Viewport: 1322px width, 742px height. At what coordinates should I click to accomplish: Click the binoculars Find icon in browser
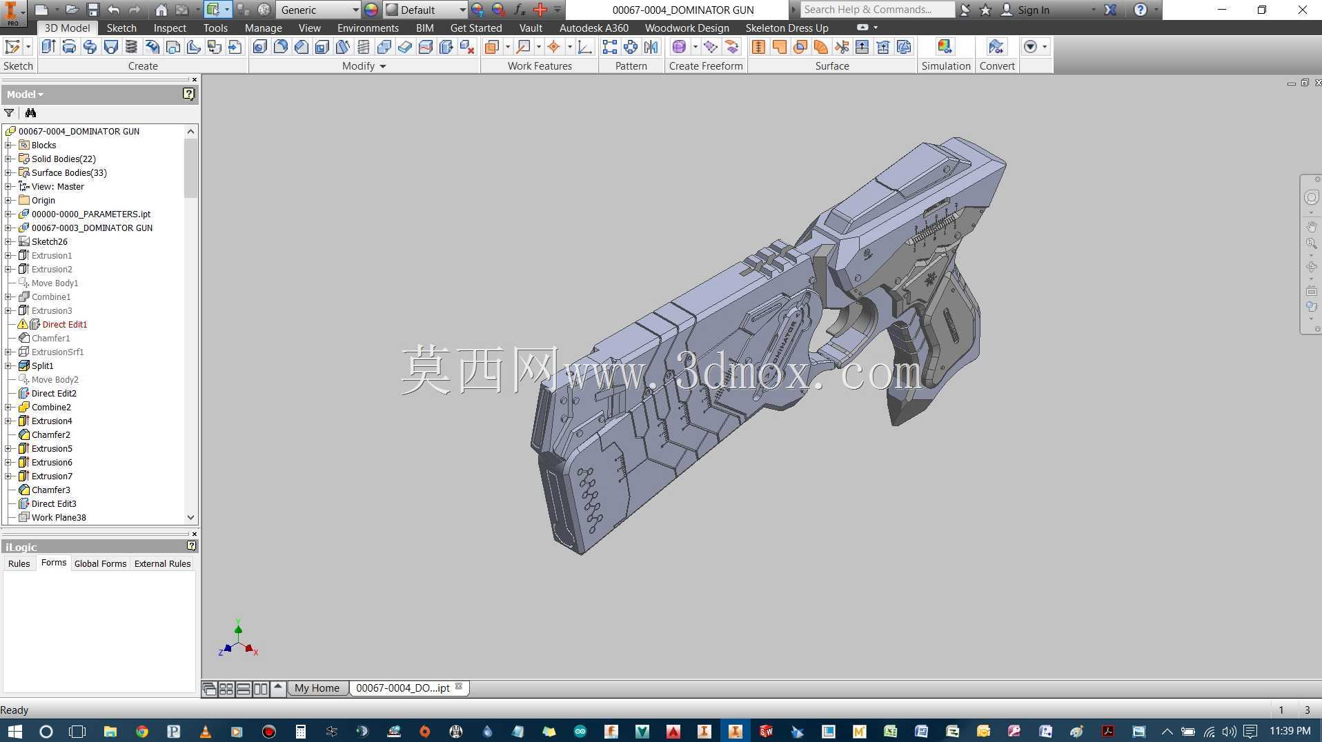30,113
